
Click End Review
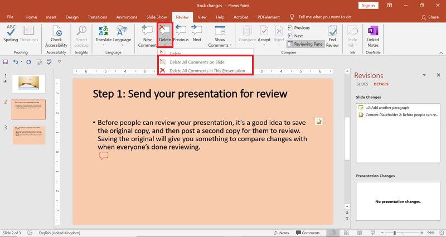(x=332, y=36)
